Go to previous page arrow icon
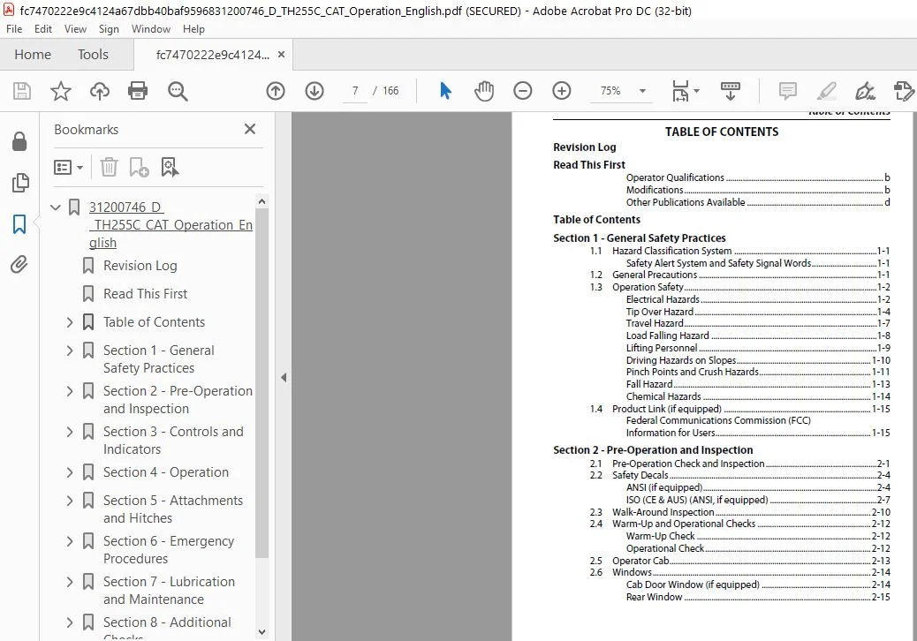The height and width of the screenshot is (641, 917). (276, 91)
